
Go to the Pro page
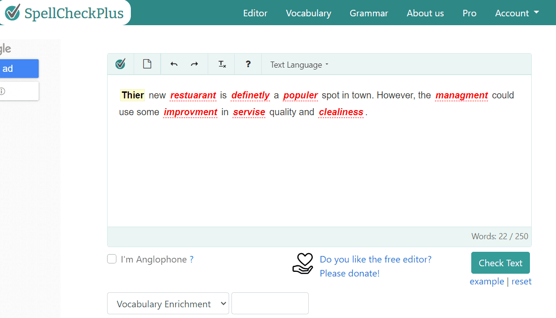coord(469,13)
